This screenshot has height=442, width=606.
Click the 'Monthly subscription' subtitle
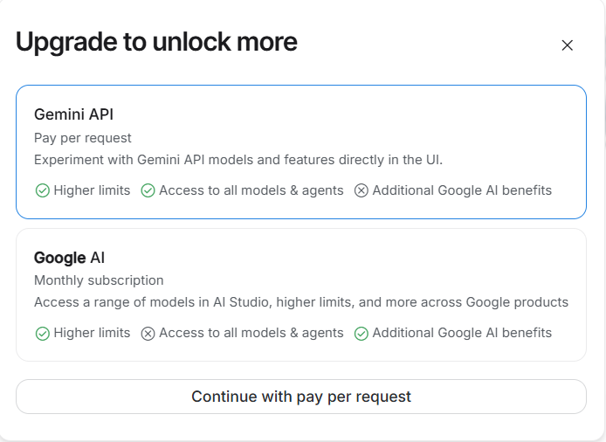click(x=99, y=280)
